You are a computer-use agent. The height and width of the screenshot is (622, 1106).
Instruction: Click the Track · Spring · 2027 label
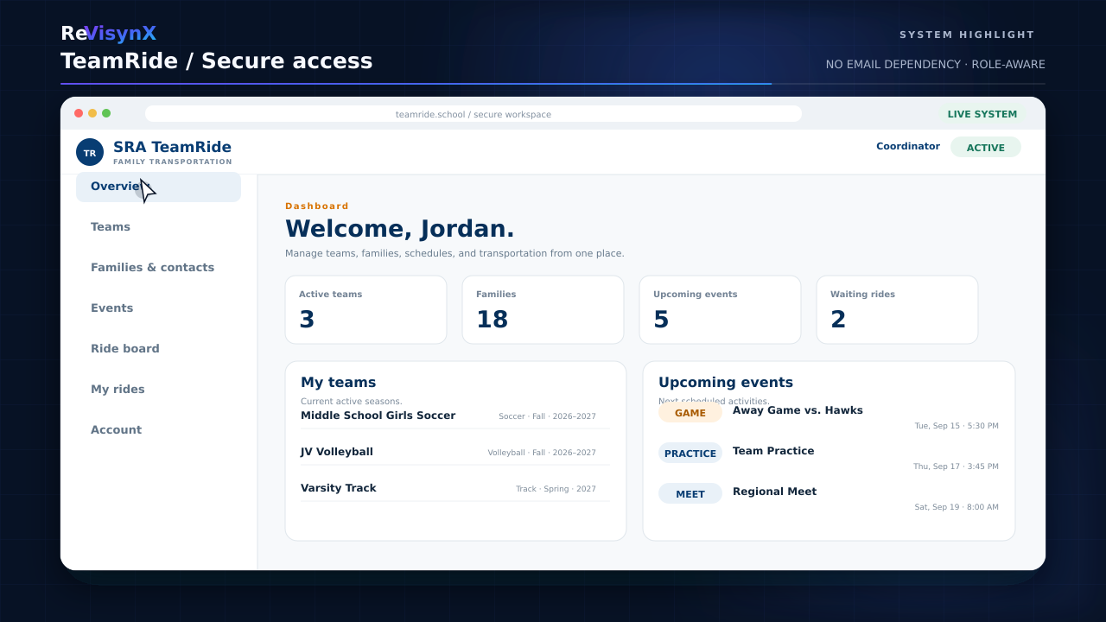click(556, 489)
